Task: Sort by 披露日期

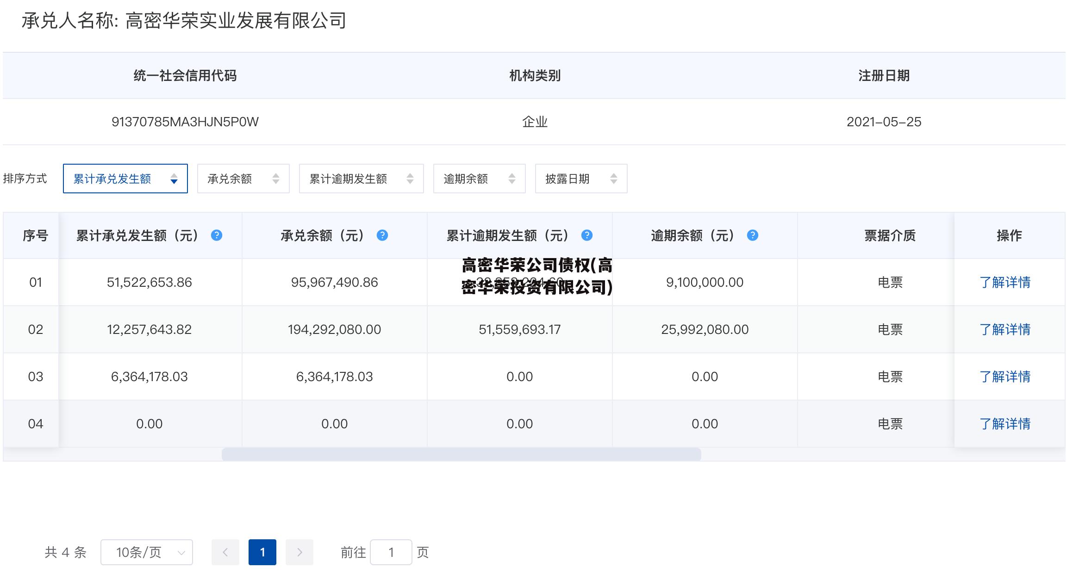Action: tap(581, 179)
